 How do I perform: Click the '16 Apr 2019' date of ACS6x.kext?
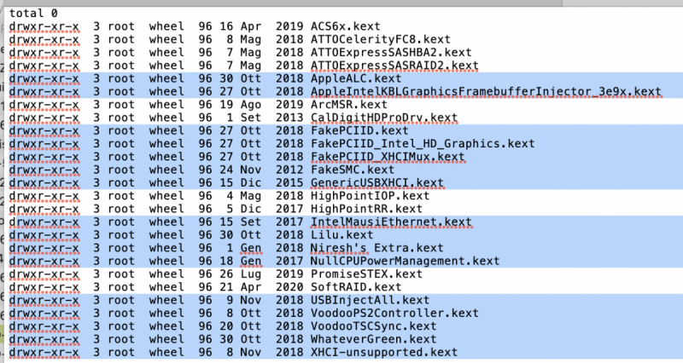[x=261, y=26]
